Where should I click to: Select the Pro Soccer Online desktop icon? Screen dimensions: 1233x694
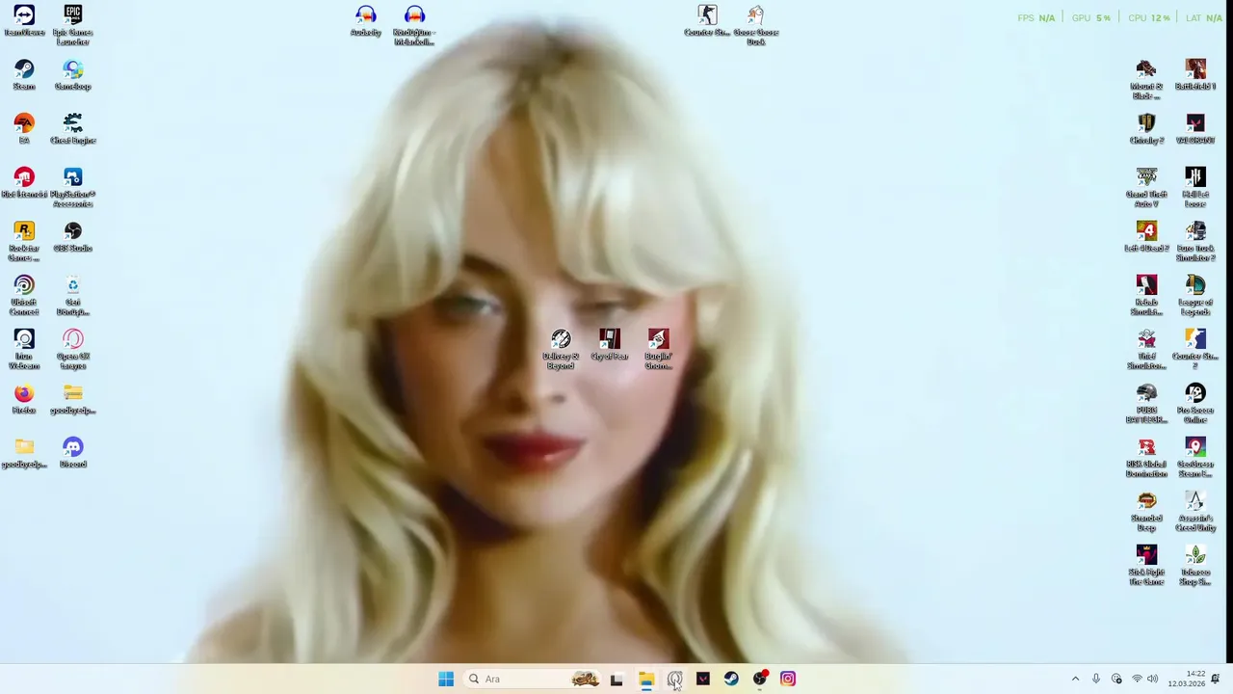click(1195, 403)
